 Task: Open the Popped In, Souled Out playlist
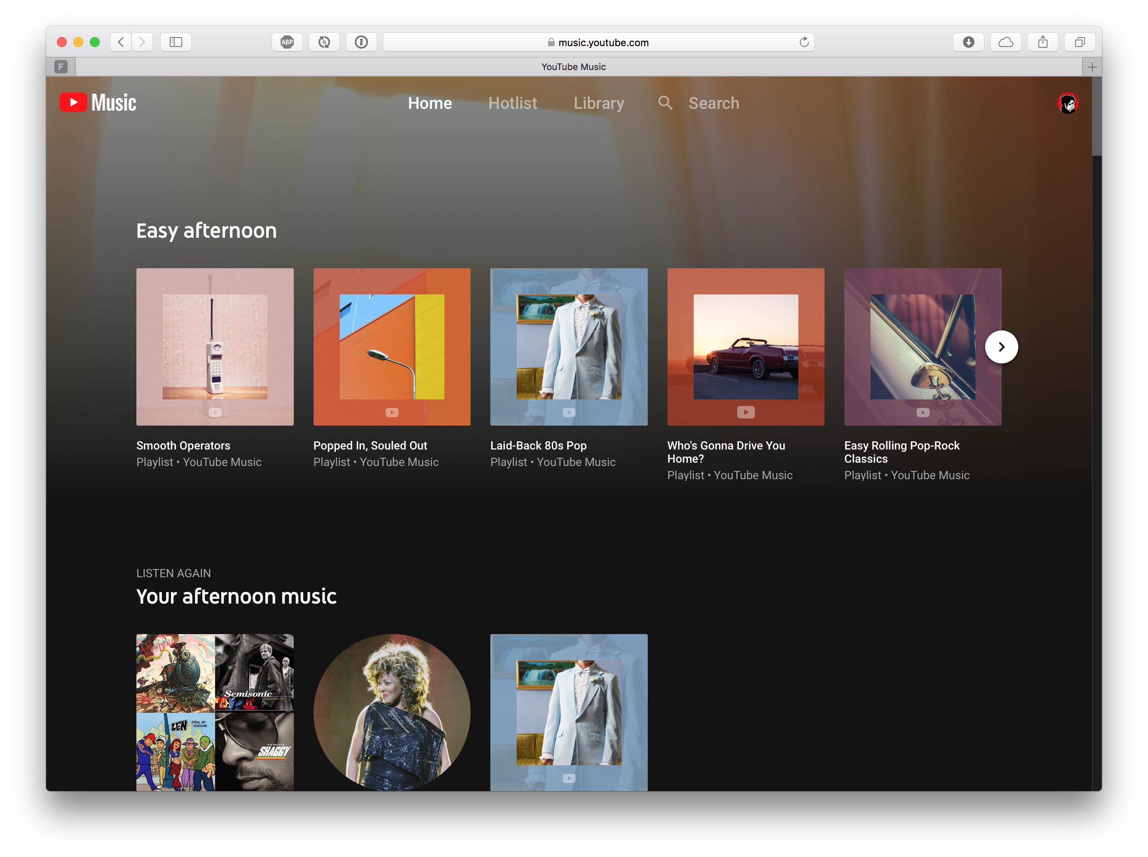(391, 347)
